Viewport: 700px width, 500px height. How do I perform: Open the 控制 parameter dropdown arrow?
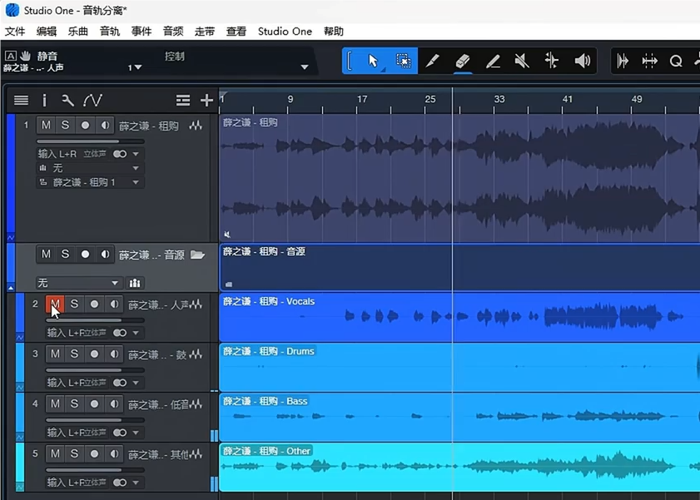coord(305,67)
